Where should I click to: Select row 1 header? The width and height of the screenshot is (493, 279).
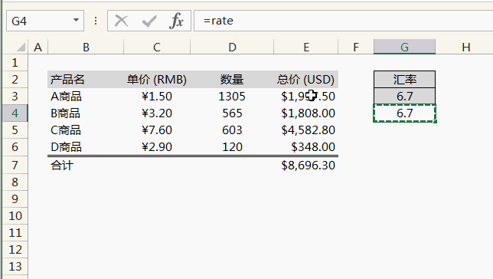pyautogui.click(x=15, y=63)
